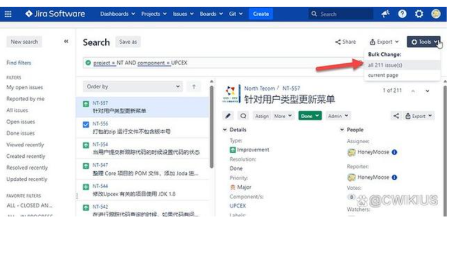This screenshot has height=259, width=464.
Task: Go to previous issue arrow near 1 of 211
Action: point(413,91)
